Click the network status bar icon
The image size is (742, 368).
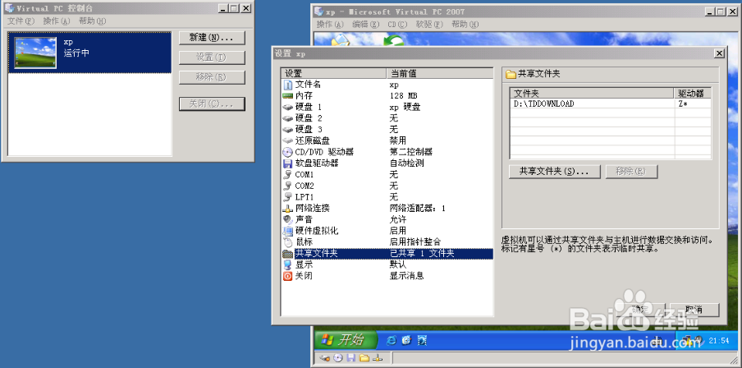tap(377, 358)
